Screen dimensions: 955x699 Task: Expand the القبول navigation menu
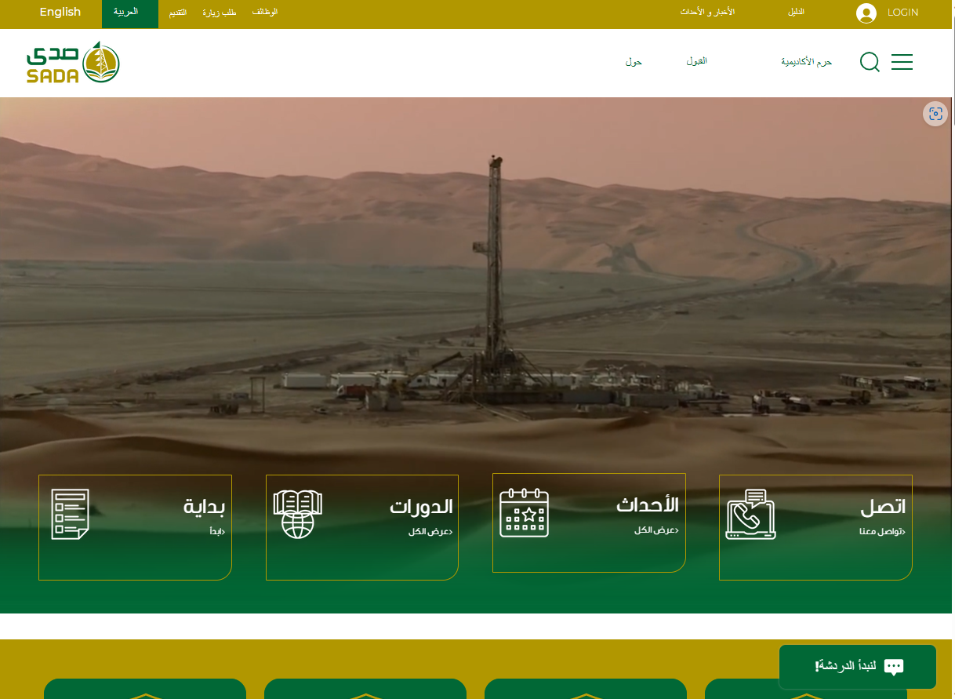pos(696,62)
